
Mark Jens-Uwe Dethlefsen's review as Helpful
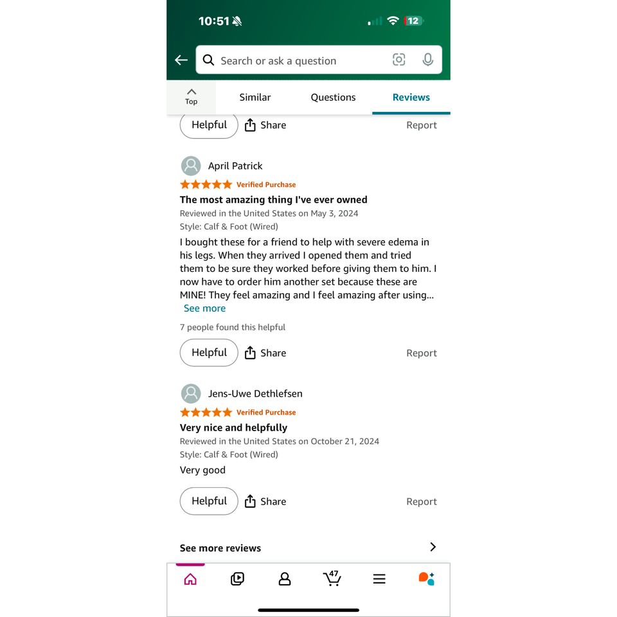pyautogui.click(x=209, y=501)
